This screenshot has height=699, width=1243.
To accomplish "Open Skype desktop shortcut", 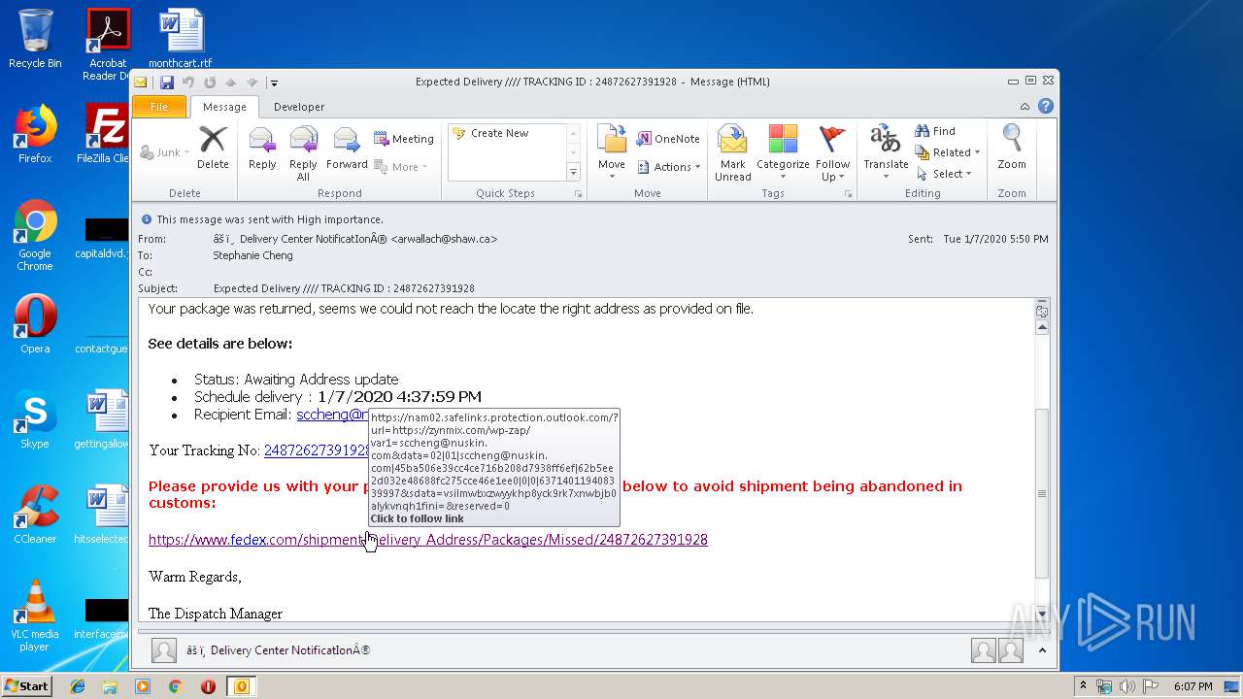I will [35, 419].
